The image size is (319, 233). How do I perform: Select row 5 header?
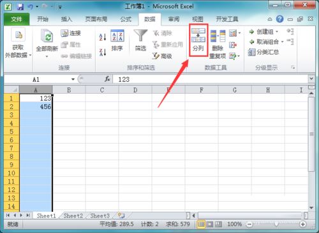click(11, 132)
